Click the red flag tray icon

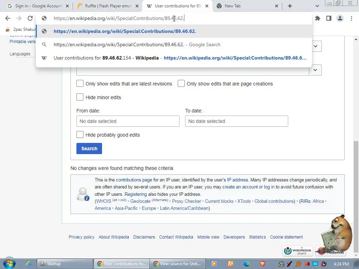[307, 264]
